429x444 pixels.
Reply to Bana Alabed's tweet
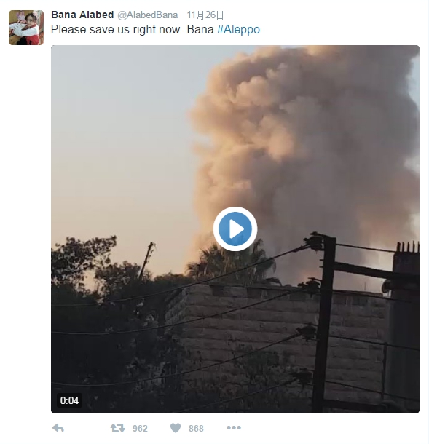coord(58,428)
